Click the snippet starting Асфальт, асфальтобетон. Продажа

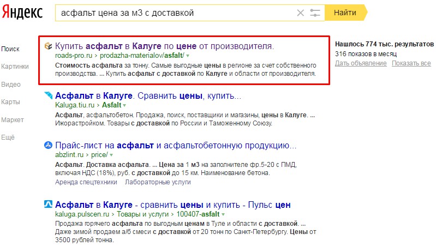click(x=185, y=119)
